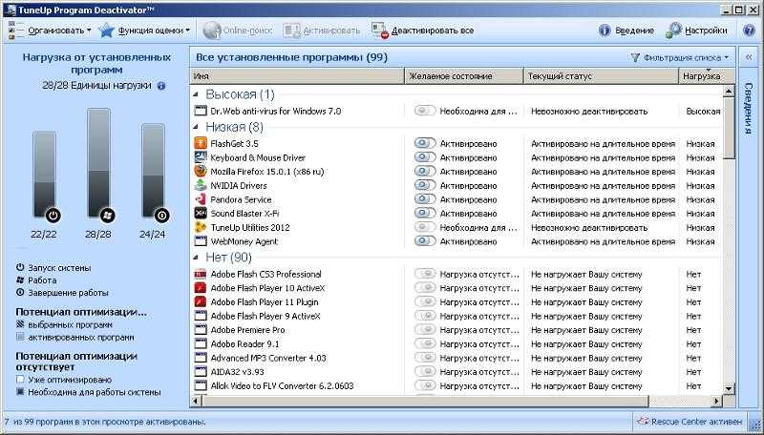Toggle NVIDIA Drivers activation switch

(x=425, y=185)
